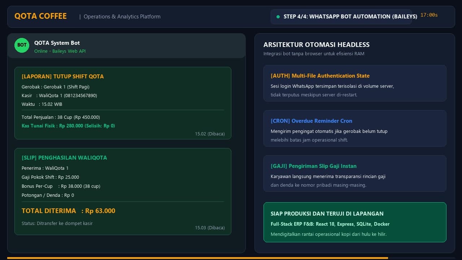Click the 17:00s timer

pos(429,15)
